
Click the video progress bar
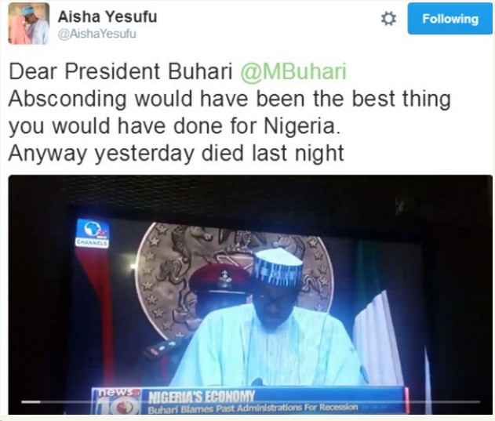click(251, 401)
